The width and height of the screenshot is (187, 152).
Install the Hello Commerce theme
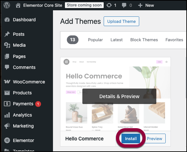coord(131,138)
